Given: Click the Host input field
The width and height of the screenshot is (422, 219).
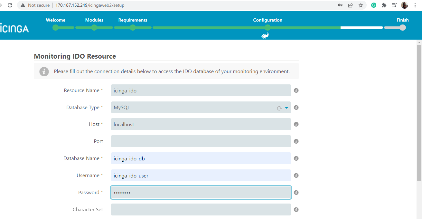Looking at the screenshot, I should pyautogui.click(x=201, y=124).
